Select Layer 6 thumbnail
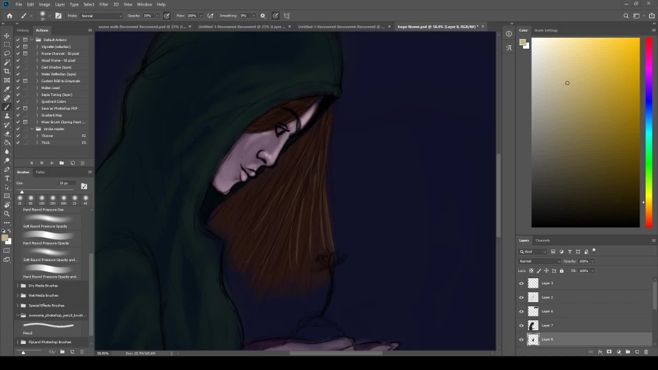The height and width of the screenshot is (370, 658). 533,311
